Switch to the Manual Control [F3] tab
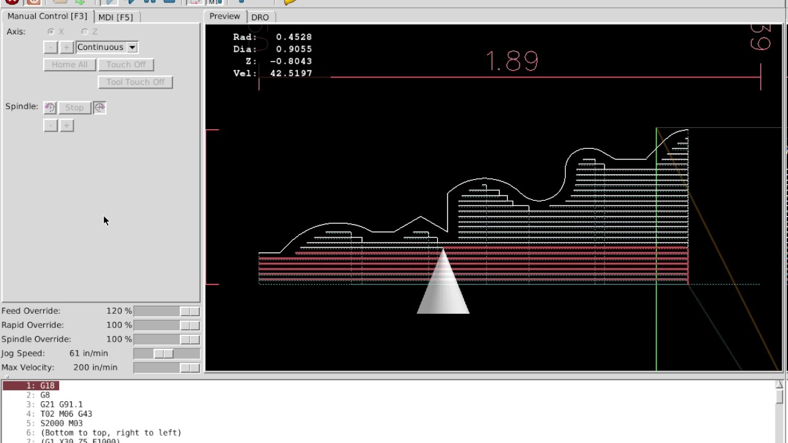Image resolution: width=788 pixels, height=443 pixels. (x=47, y=16)
